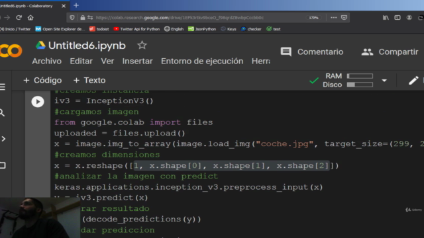Open Firefox library icon
The height and width of the screenshot is (238, 424).
386,18
